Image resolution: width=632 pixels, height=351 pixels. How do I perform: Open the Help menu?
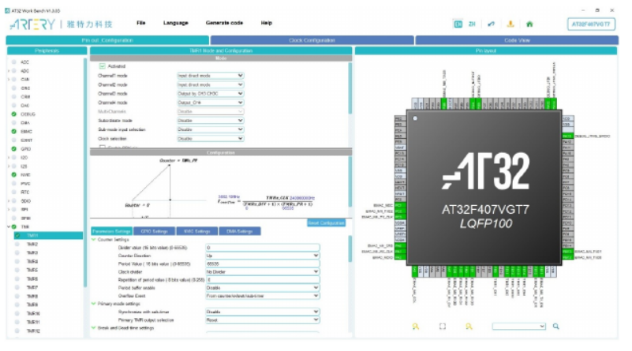[x=267, y=23]
